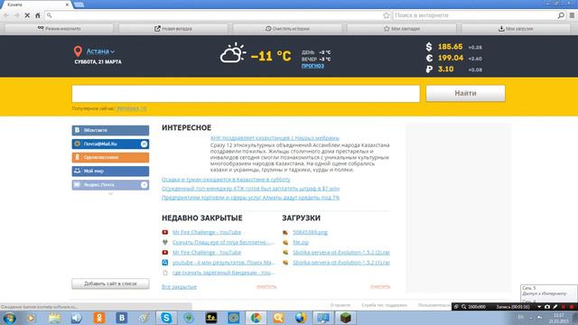Image resolution: width=578 pixels, height=325 pixels.
Task: Open 'Мои закладки' from the toolbar
Action: [x=402, y=28]
